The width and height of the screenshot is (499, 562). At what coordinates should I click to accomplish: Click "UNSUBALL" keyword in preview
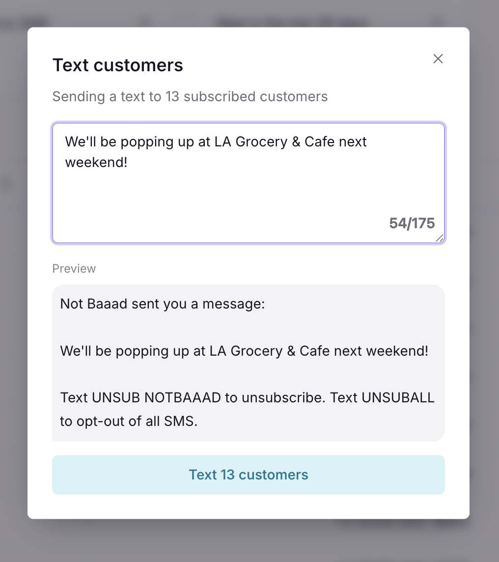pos(398,397)
